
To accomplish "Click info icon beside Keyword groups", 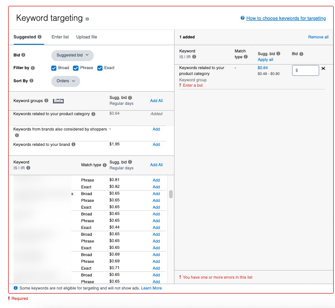I will [x=47, y=101].
